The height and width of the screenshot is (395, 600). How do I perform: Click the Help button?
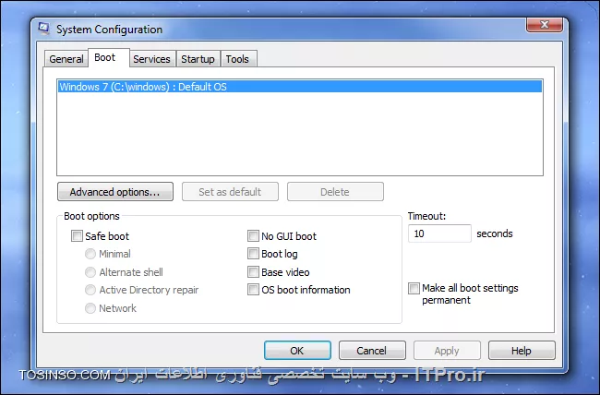(x=522, y=350)
